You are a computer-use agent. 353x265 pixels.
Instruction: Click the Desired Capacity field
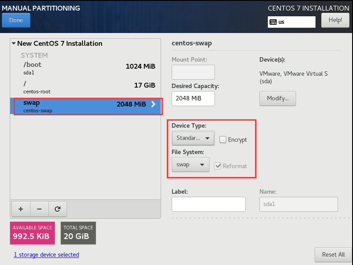[193, 98]
